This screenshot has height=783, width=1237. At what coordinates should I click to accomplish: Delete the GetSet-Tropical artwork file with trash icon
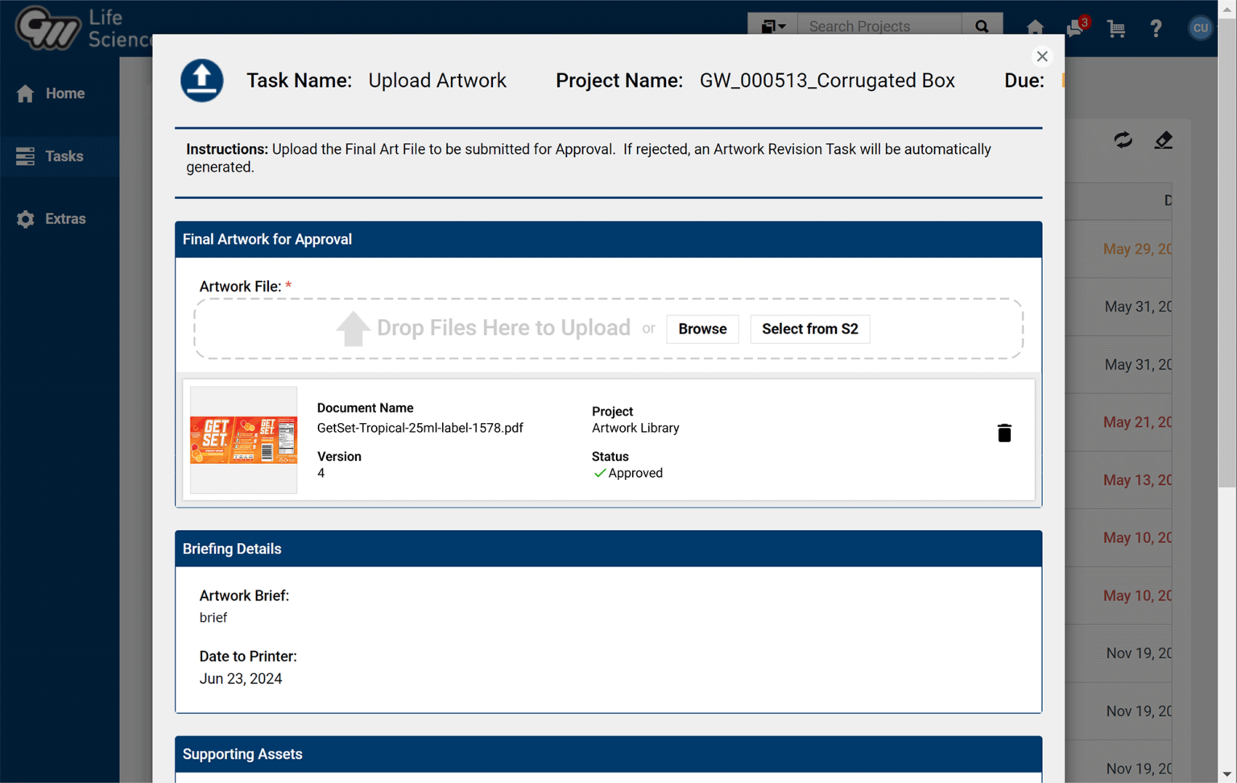(1003, 433)
